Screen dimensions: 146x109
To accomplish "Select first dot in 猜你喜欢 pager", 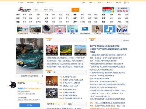I will (x=58, y=104).
